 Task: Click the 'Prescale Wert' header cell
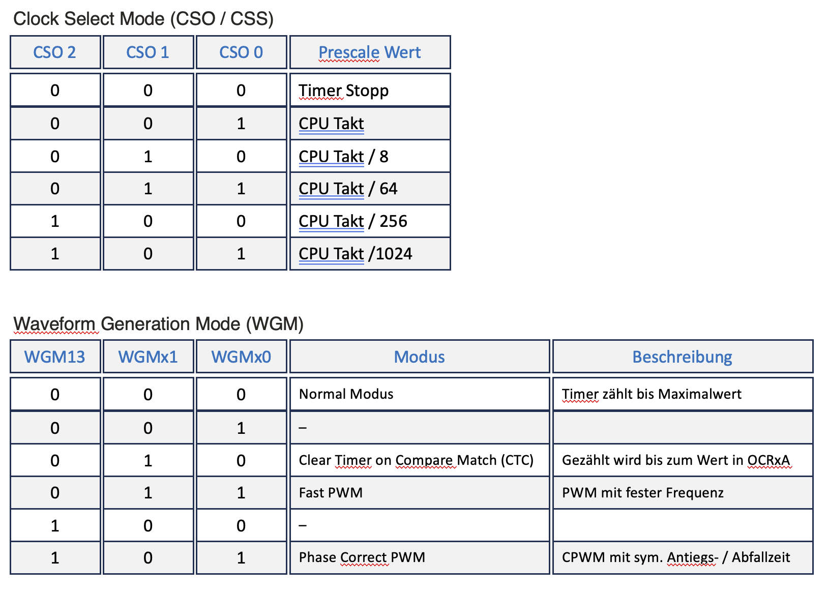370,52
